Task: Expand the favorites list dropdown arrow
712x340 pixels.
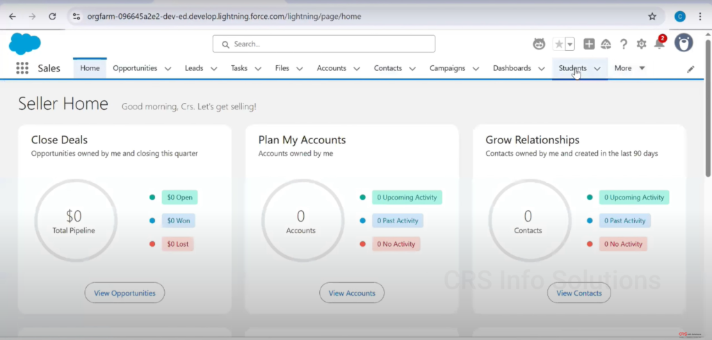Action: 570,44
